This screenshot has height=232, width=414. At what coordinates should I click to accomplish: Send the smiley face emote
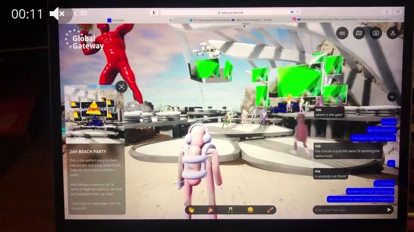point(250,210)
